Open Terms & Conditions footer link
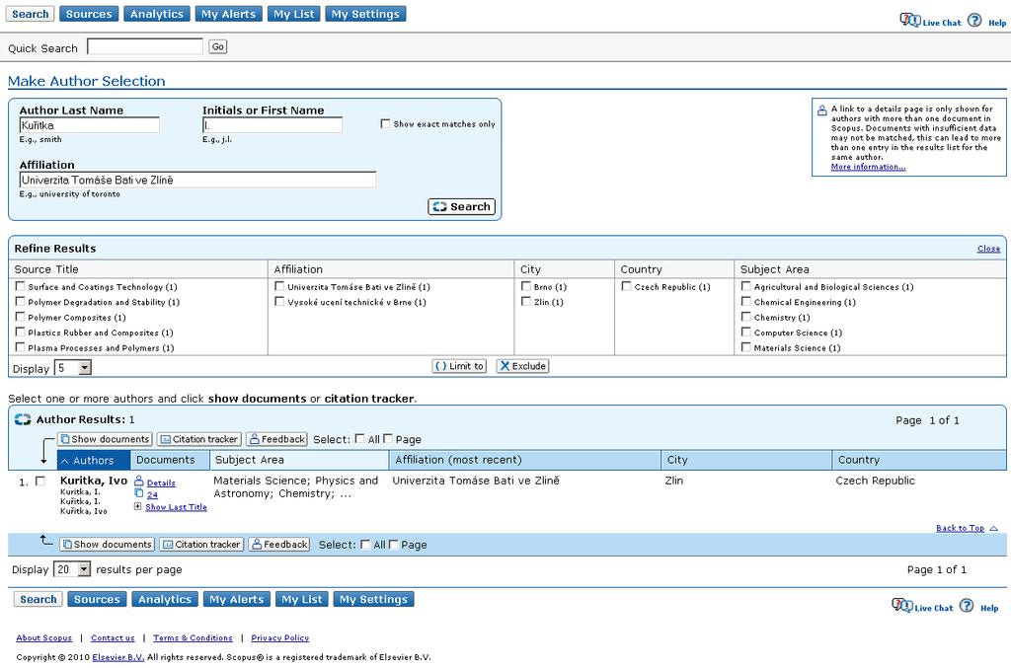 [193, 637]
